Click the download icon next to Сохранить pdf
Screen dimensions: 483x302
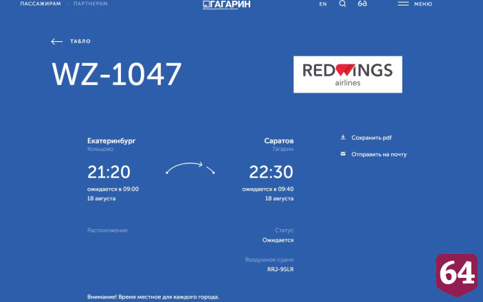click(x=343, y=137)
